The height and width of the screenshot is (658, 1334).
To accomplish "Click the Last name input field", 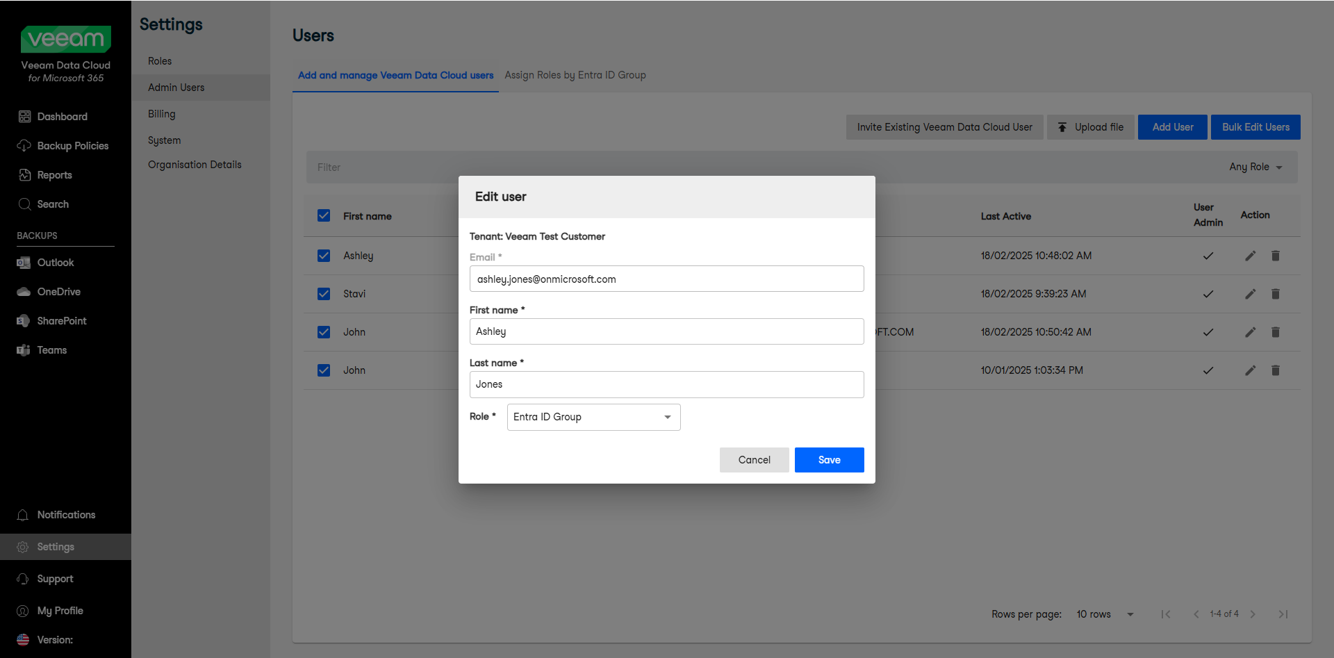I will (667, 384).
